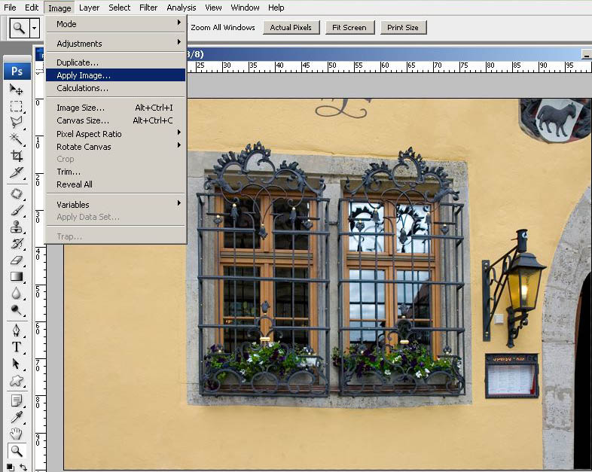Open the File menu

click(x=10, y=8)
